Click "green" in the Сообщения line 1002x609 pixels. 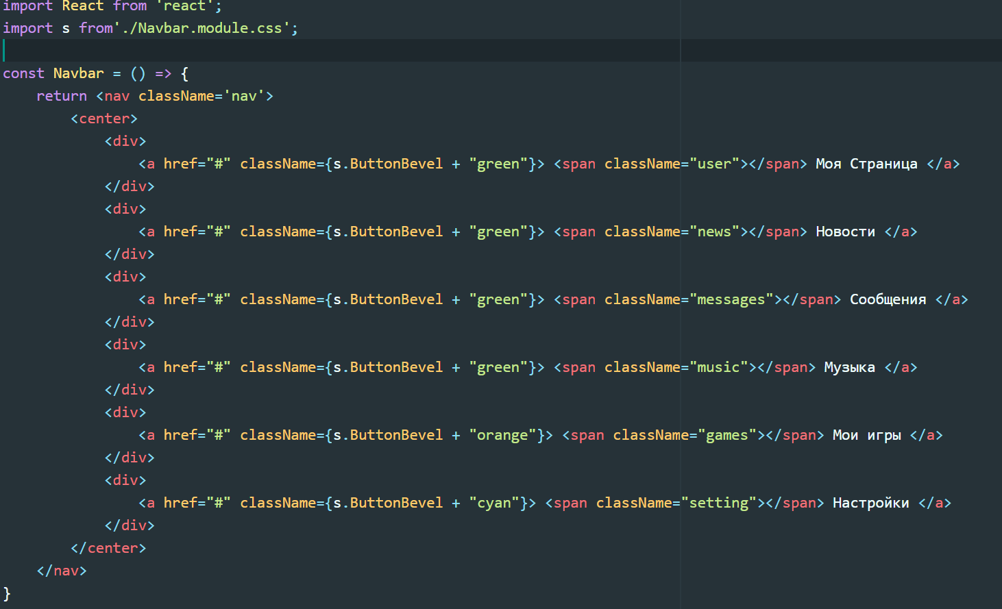pos(498,299)
